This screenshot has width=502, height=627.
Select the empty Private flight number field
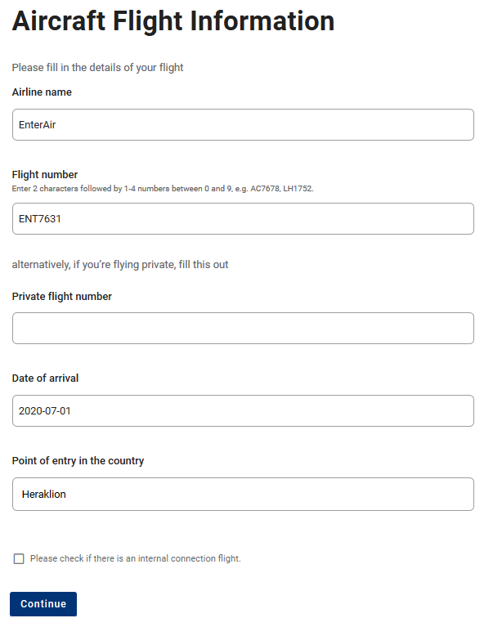pos(243,328)
